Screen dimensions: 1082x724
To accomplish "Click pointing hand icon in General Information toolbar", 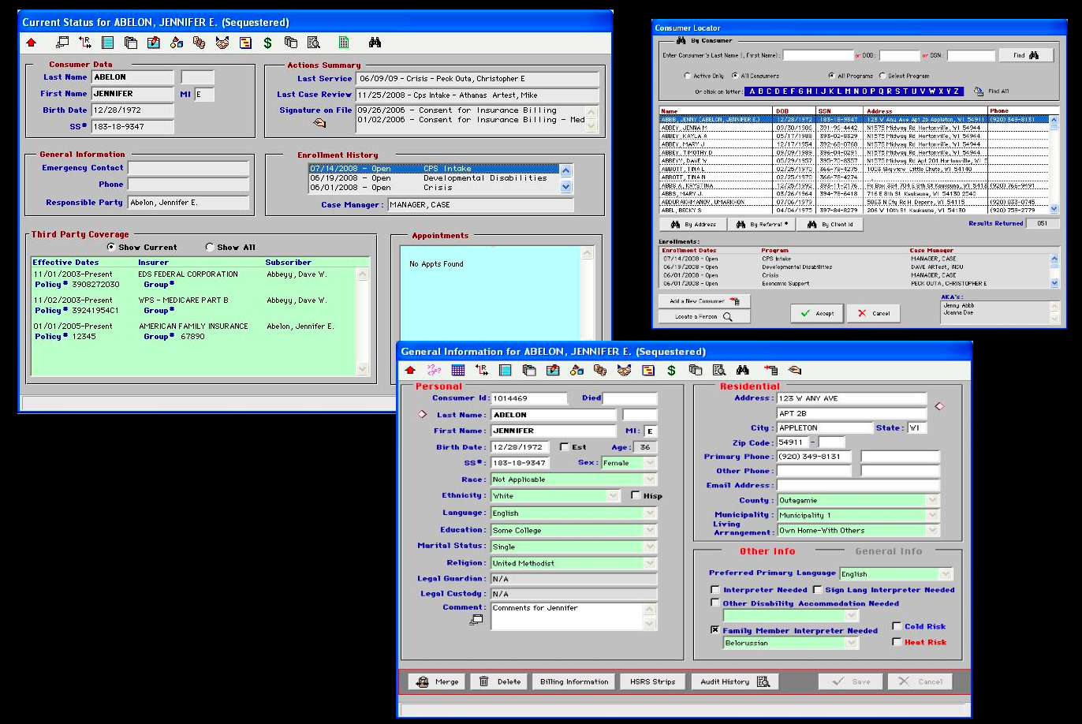I will pos(794,369).
